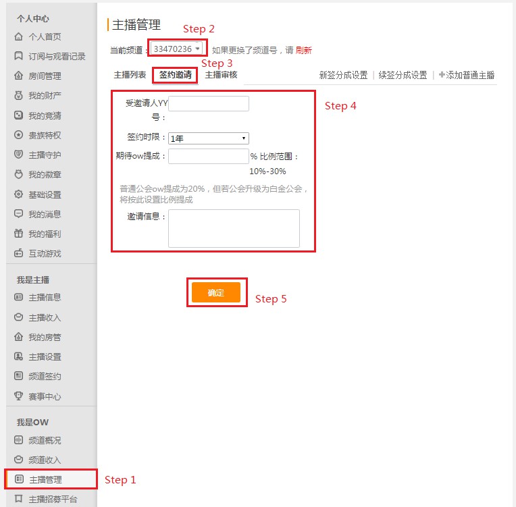Click the orange 确定 button
The image size is (516, 507).
coord(216,292)
